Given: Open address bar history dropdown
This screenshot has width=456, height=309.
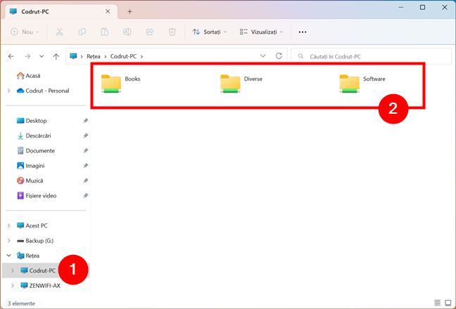Looking at the screenshot, I should click(262, 56).
